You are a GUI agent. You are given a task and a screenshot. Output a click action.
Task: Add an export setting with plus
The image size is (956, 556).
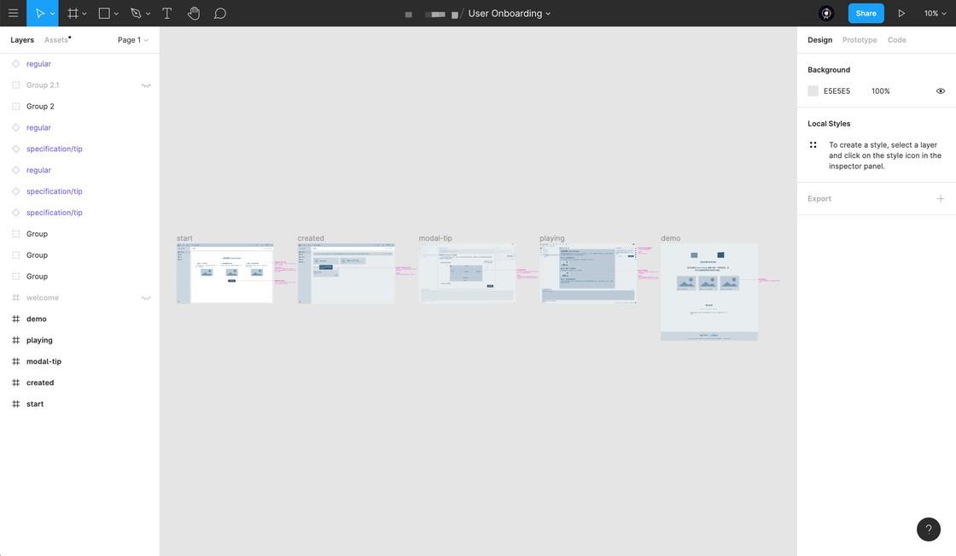coord(941,198)
